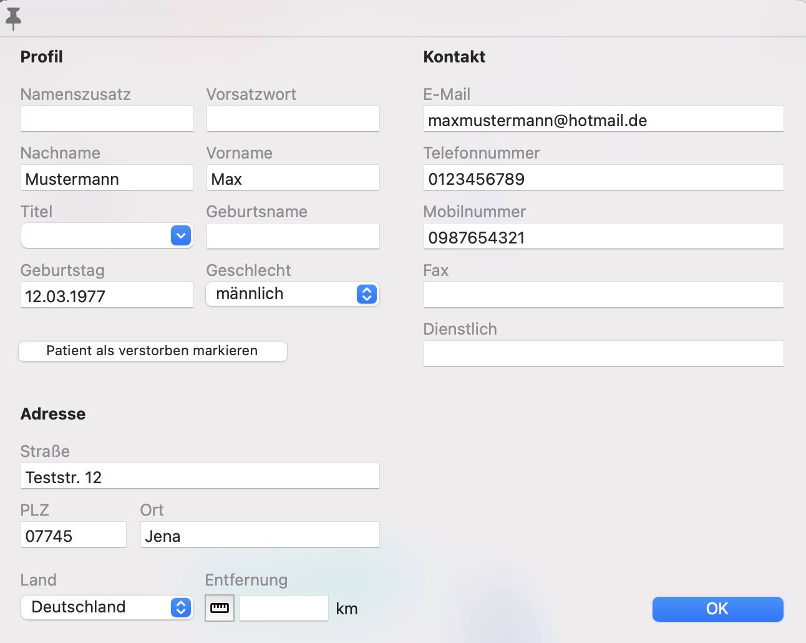Focus the Namenszusatz input field
This screenshot has height=643, width=806.
[107, 119]
